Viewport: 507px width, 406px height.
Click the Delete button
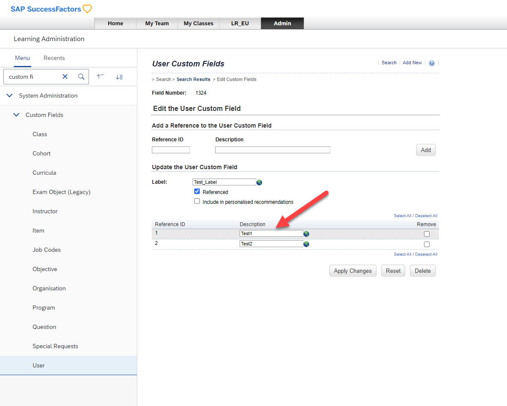pos(423,271)
